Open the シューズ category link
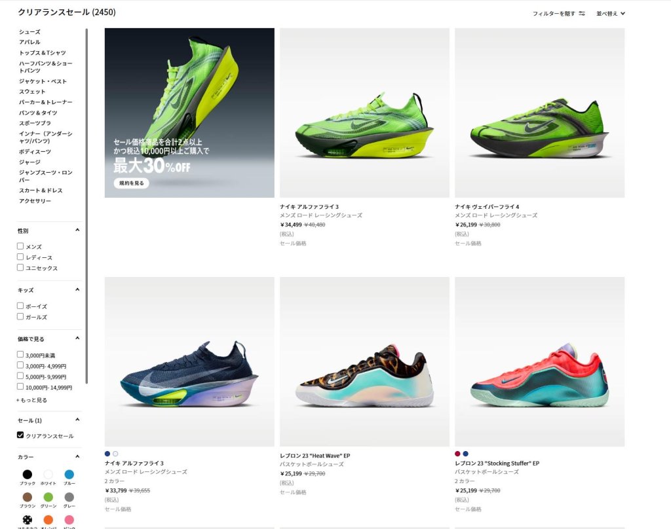The width and height of the screenshot is (671, 529). click(x=29, y=31)
